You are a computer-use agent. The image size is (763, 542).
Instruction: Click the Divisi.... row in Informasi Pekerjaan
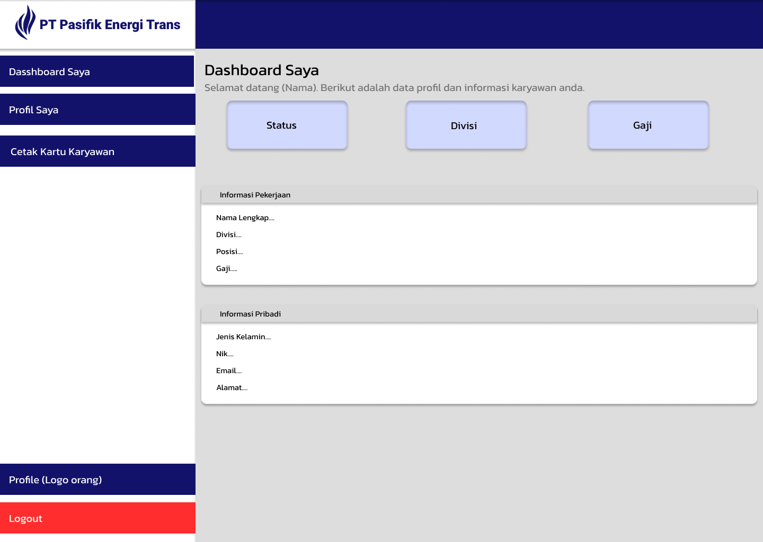(x=229, y=234)
